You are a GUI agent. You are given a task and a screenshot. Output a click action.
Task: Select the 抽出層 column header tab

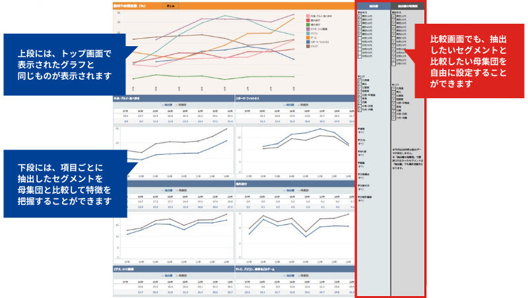[x=373, y=5]
